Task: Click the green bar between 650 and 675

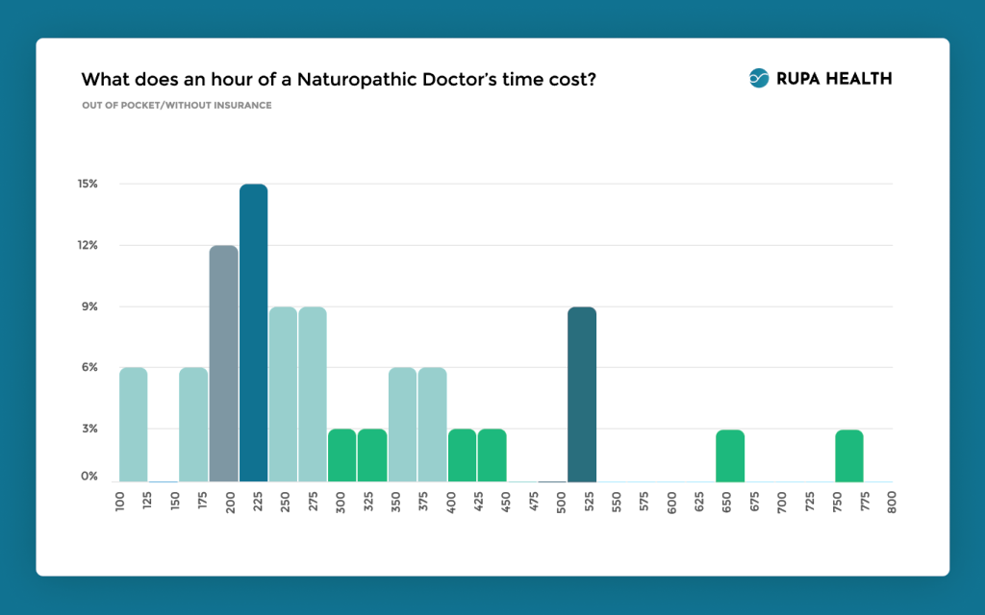Action: pyautogui.click(x=730, y=455)
